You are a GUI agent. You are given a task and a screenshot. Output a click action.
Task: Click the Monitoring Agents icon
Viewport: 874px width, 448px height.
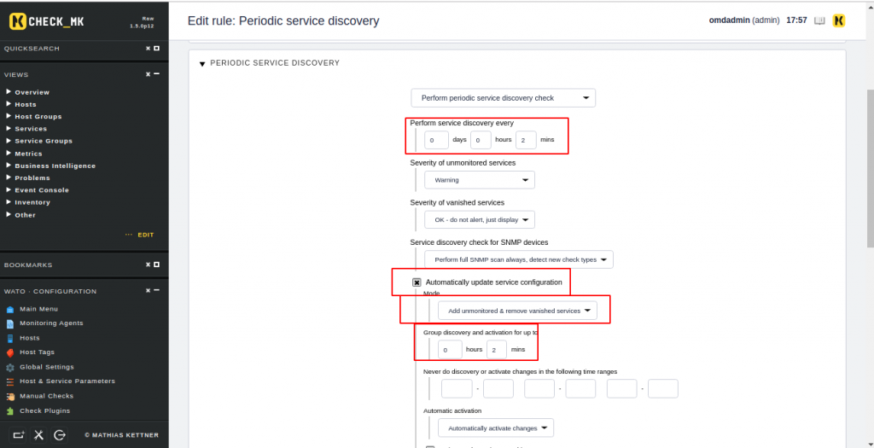10,323
